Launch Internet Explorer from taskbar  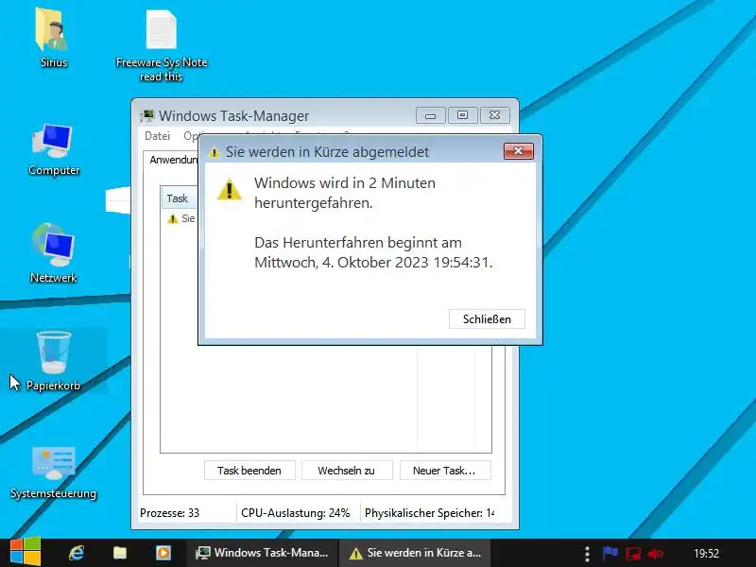pyautogui.click(x=77, y=553)
